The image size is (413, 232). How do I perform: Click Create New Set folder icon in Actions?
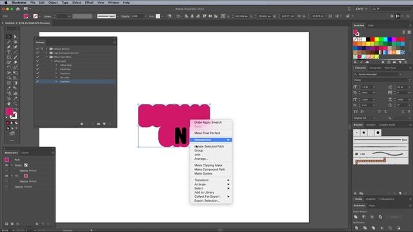coord(99,124)
